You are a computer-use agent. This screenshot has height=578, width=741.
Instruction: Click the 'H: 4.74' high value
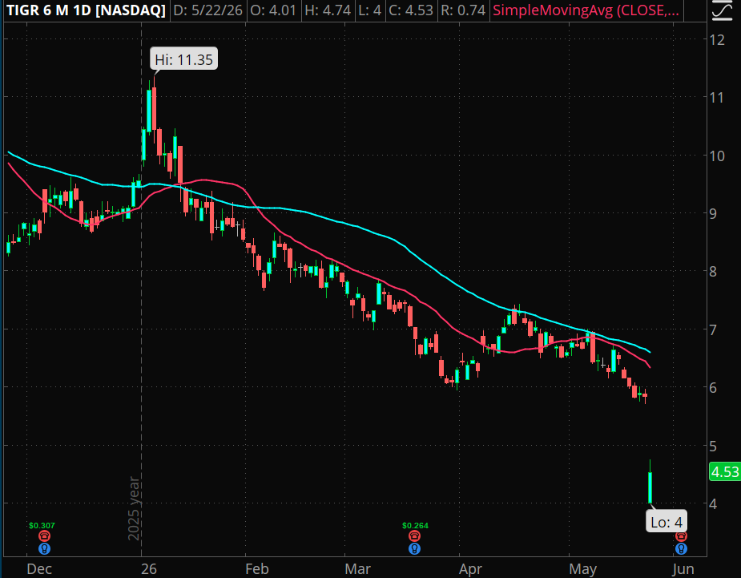coord(328,10)
